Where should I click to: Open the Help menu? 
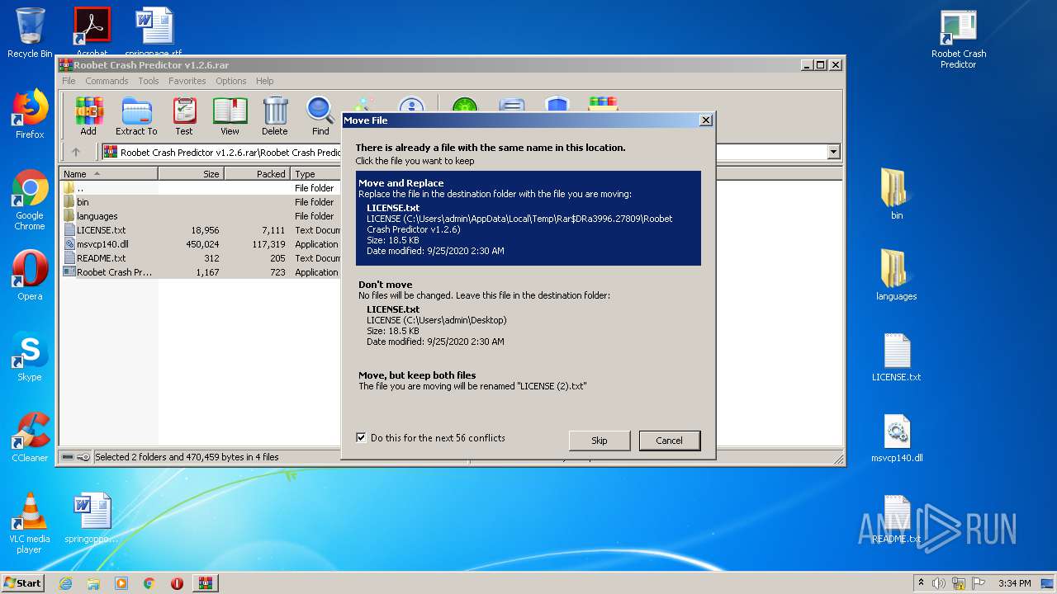click(x=264, y=81)
